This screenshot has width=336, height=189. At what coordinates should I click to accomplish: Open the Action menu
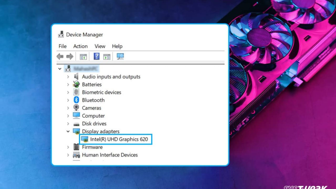point(80,46)
